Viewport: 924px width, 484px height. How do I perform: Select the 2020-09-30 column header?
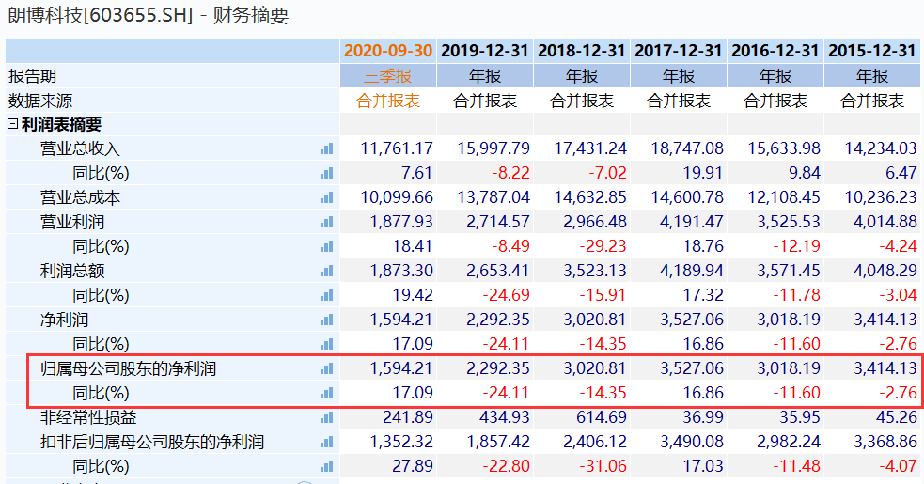388,51
